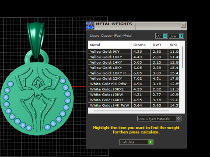Viewport: 210px width, 157px height.
Task: Click the Library: Classic - (Fast)-Metal label
Action: 111,36
